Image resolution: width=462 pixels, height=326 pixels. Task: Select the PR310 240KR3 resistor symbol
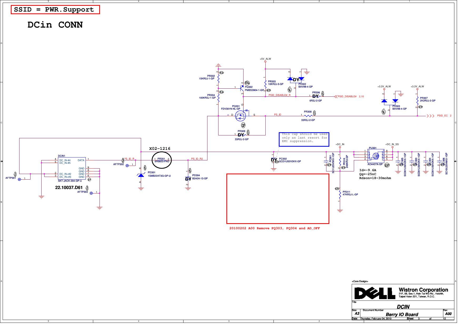(340, 161)
